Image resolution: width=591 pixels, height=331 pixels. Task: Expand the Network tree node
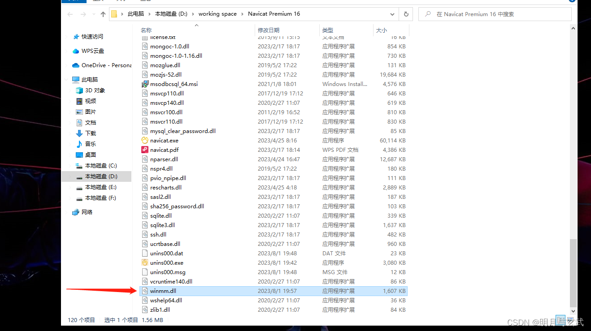67,212
